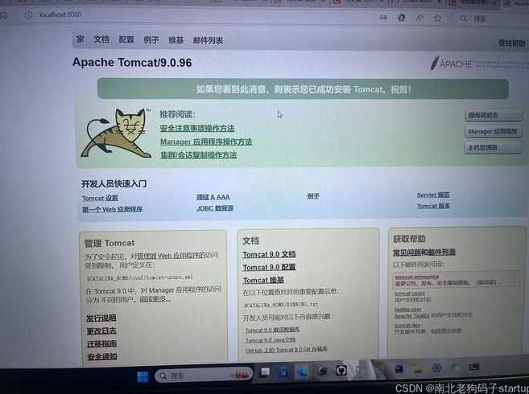This screenshot has width=529, height=394.
Task: Click the translate page icon in address bar
Action: click(383, 17)
